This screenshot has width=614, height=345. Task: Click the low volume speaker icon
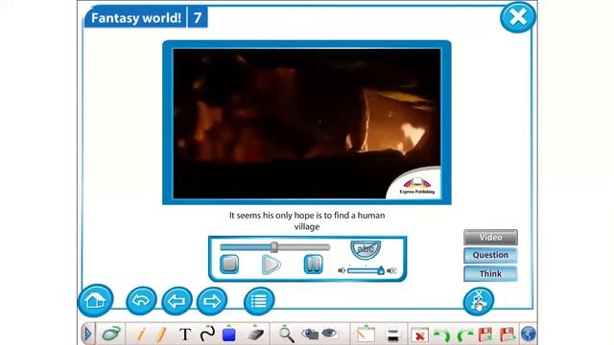(x=342, y=270)
